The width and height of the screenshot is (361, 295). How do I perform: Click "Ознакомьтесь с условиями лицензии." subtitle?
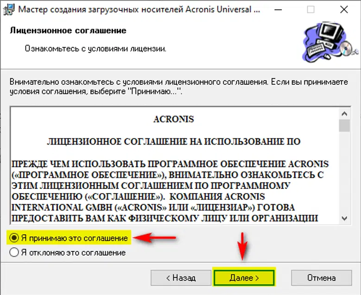point(95,49)
